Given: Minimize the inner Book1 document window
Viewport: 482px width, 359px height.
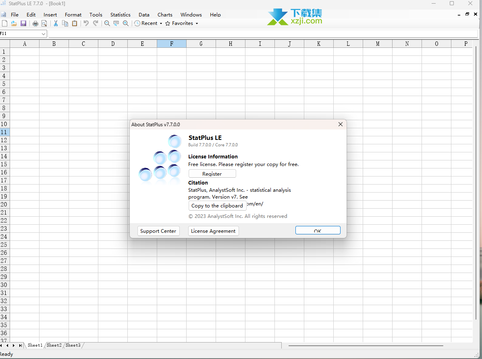Looking at the screenshot, I should coord(459,14).
